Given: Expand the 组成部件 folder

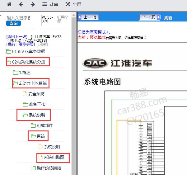Looking at the screenshot, I should [45, 125].
